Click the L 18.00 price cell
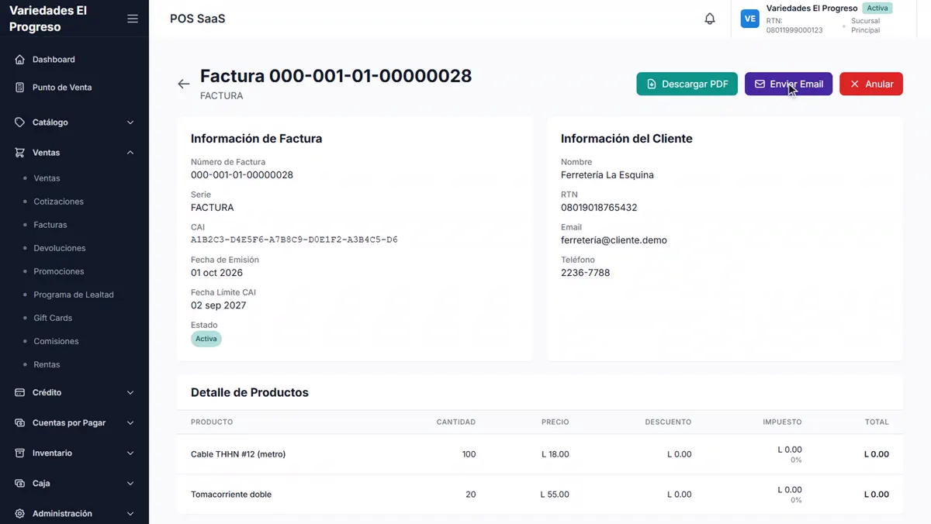The width and height of the screenshot is (931, 524). coord(555,454)
